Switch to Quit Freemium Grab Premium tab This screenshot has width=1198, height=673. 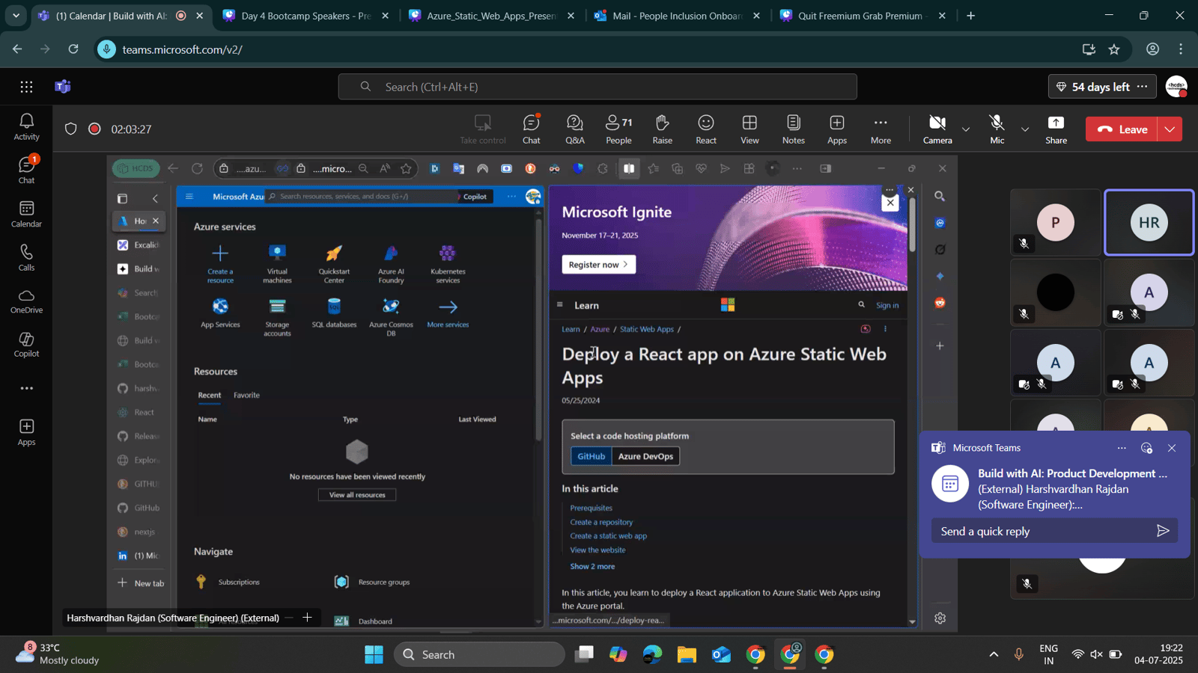click(x=861, y=16)
